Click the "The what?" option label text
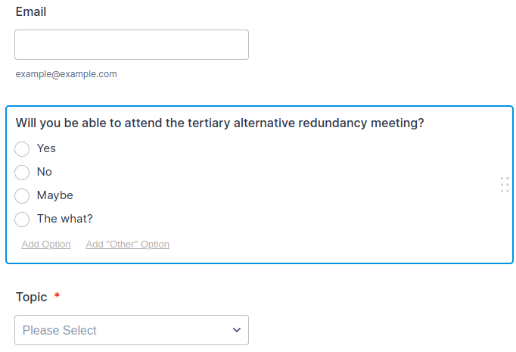 point(64,219)
